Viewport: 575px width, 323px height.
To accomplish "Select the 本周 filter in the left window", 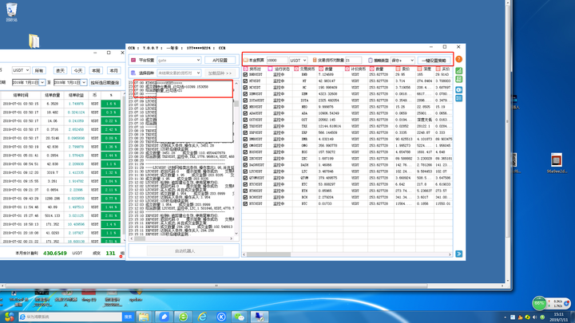I will [96, 70].
